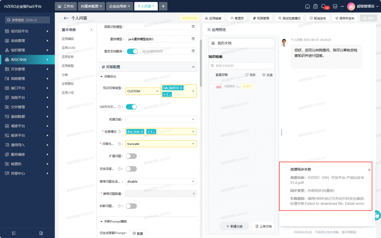Click the 保存并发布 button

click(x=345, y=18)
